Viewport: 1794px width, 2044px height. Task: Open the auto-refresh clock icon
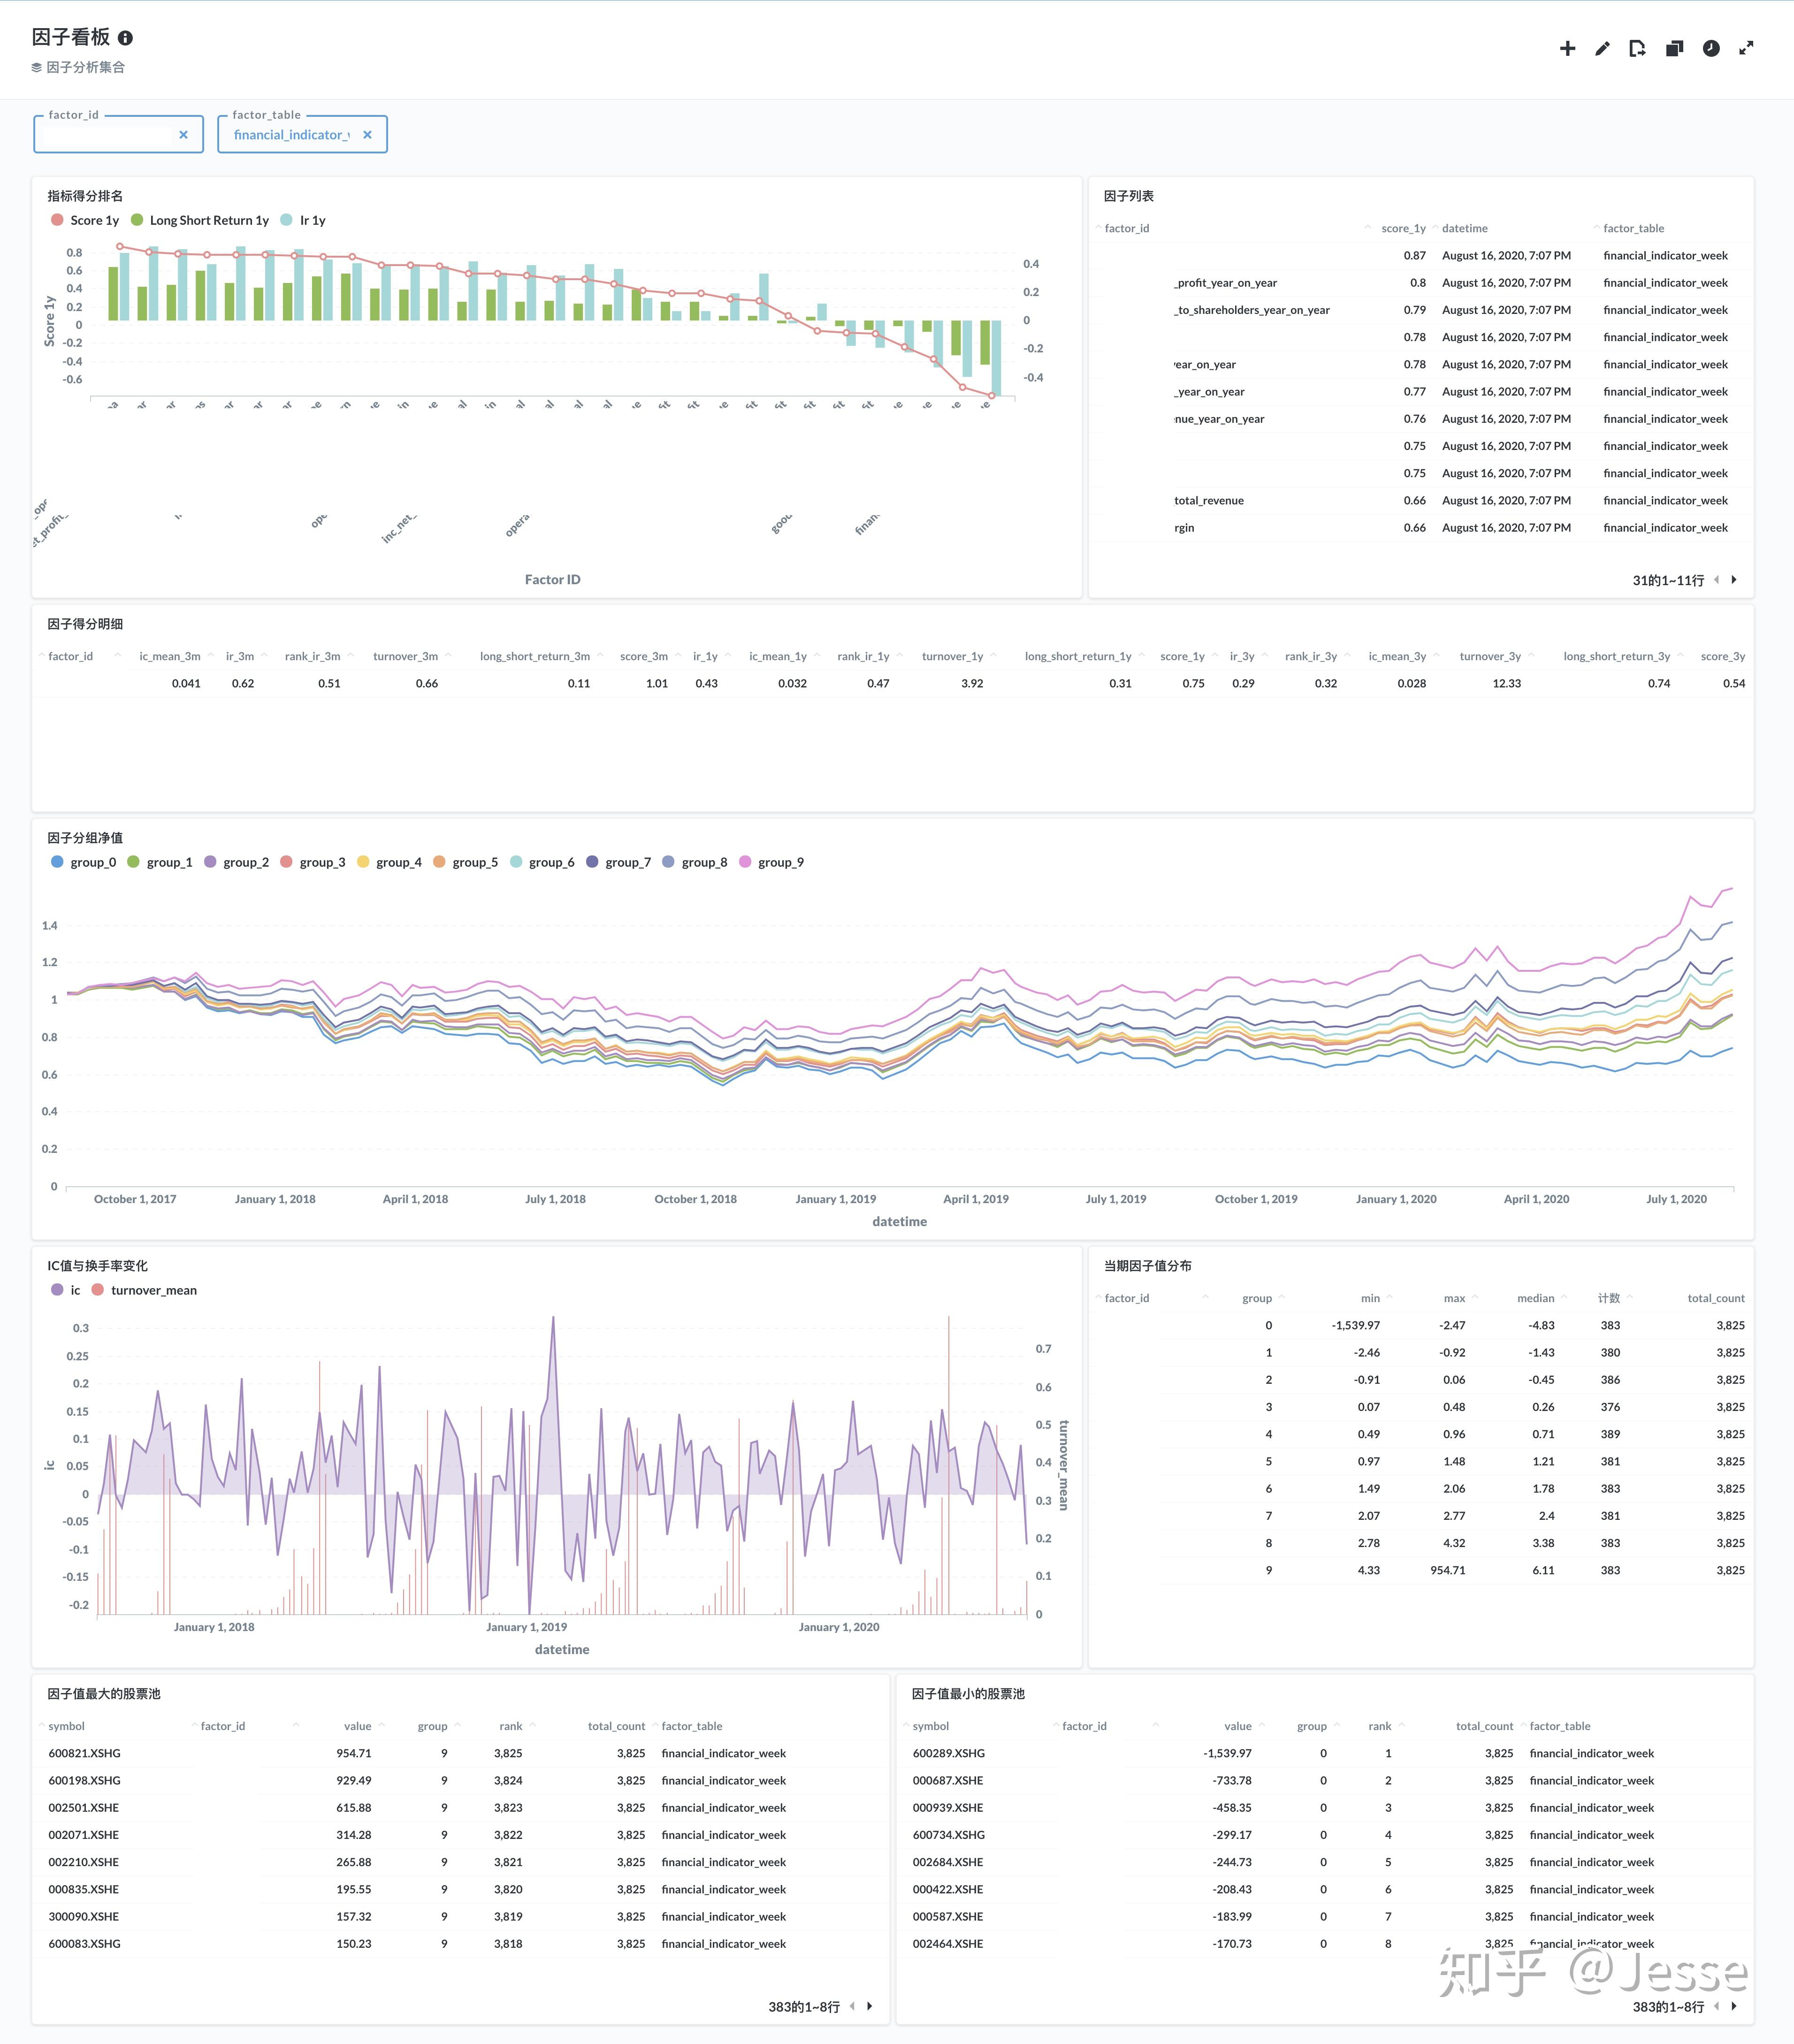pyautogui.click(x=1711, y=48)
